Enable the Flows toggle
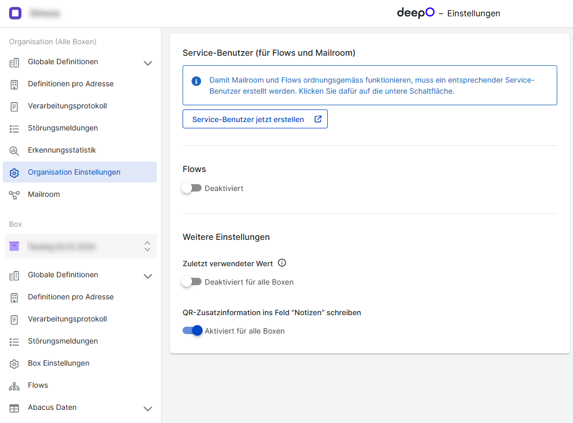 192,188
